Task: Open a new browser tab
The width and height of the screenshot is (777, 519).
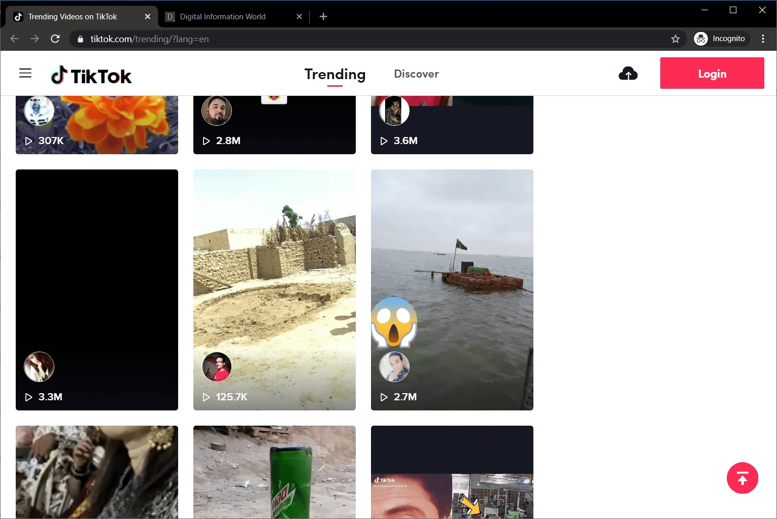Action: tap(323, 17)
